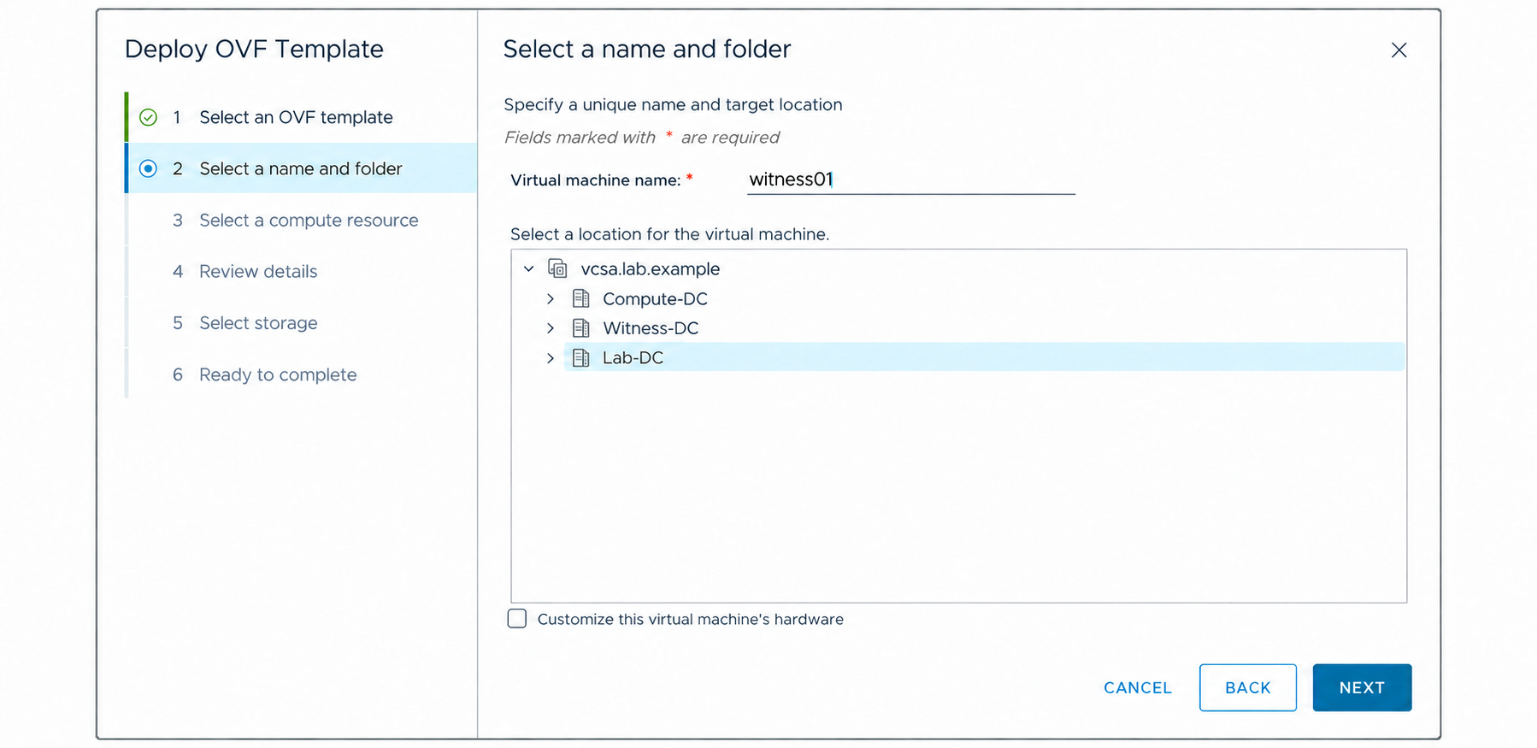Viewport: 1537px width, 748px height.
Task: Click the NEXT button
Action: click(1362, 687)
